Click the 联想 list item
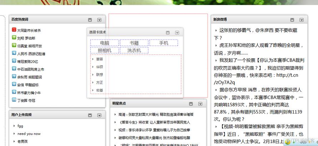 coord(99,75)
